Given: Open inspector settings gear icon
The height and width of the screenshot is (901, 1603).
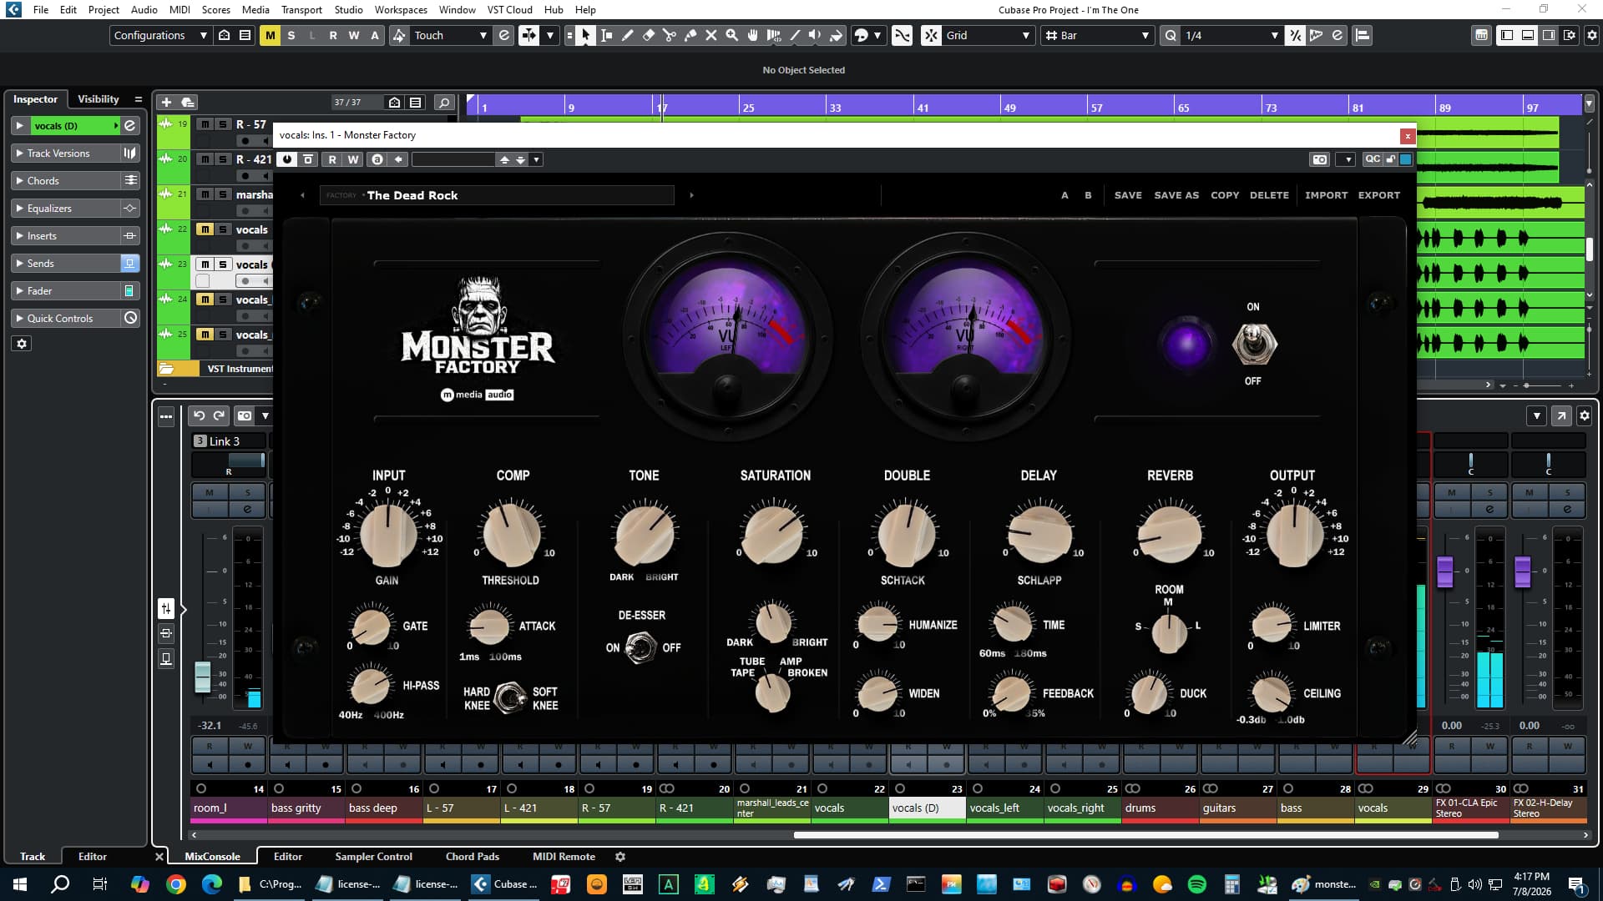Looking at the screenshot, I should coord(22,344).
